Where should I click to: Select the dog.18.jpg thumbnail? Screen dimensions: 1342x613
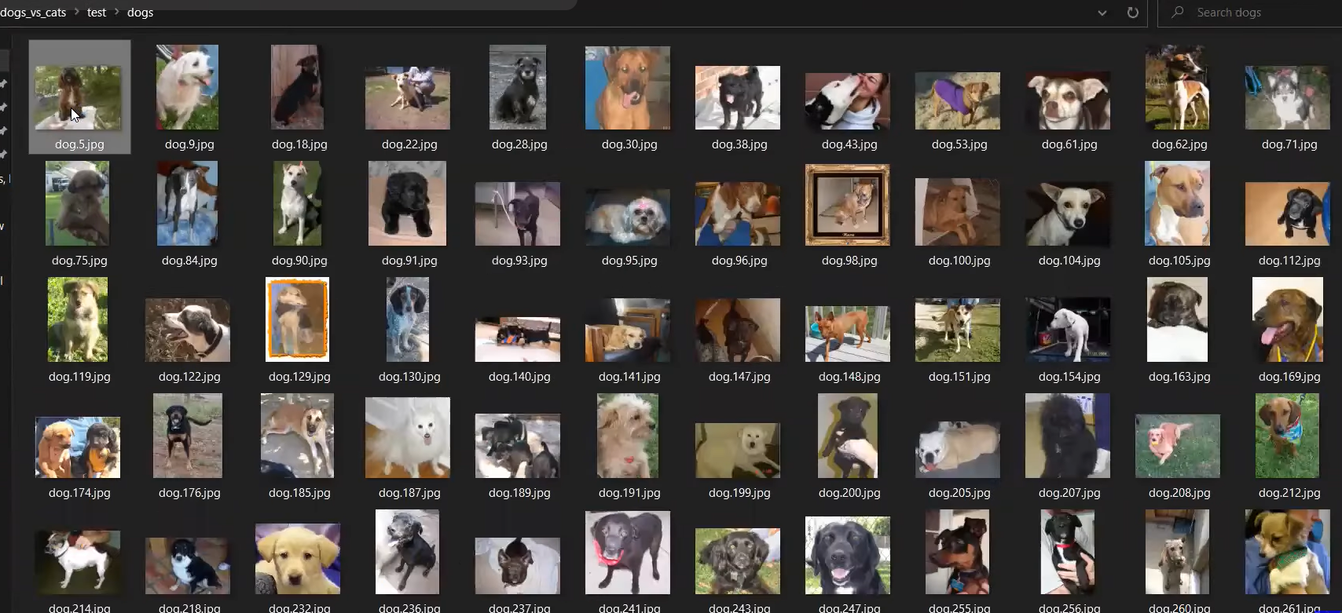click(x=297, y=87)
